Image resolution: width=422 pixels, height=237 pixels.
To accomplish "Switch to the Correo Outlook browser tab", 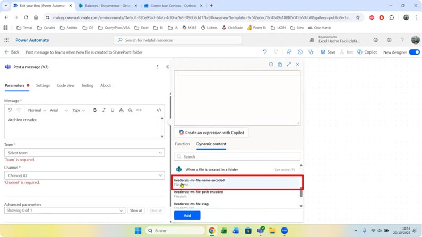I will click(x=173, y=6).
